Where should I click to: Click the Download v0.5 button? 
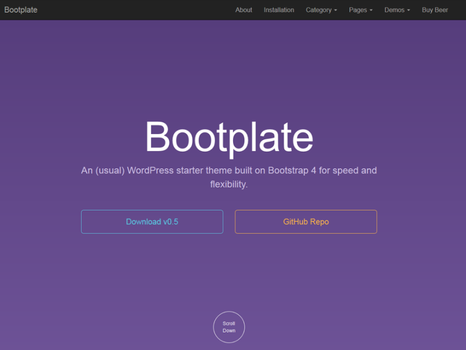(152, 222)
